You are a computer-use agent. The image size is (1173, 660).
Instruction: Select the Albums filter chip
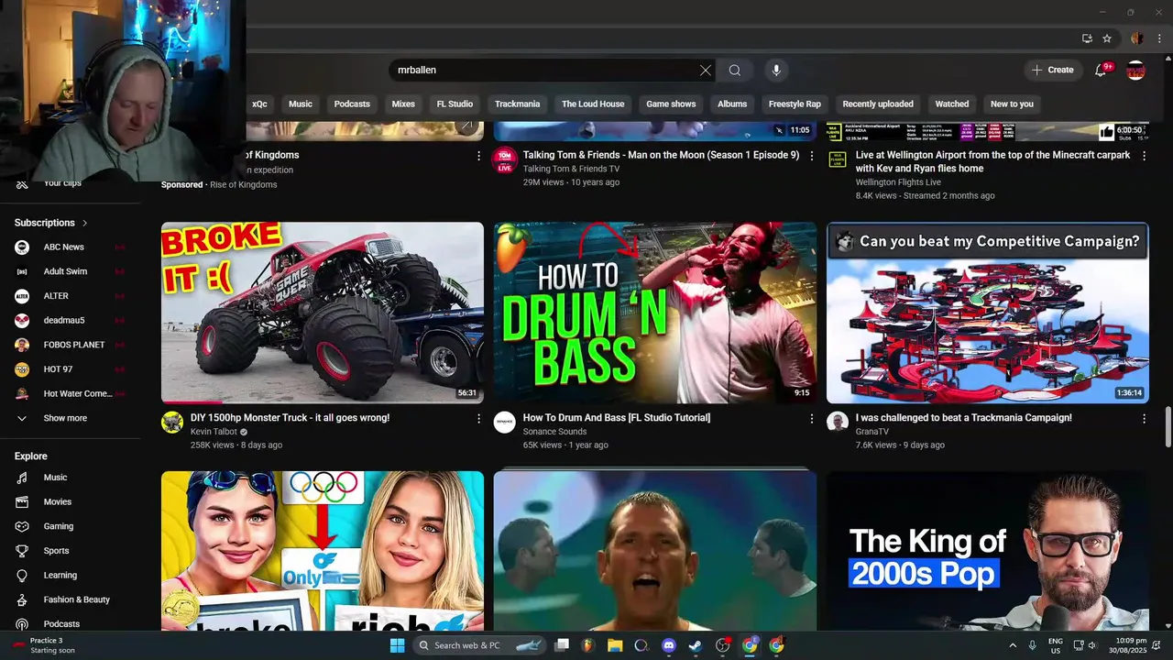pos(732,104)
